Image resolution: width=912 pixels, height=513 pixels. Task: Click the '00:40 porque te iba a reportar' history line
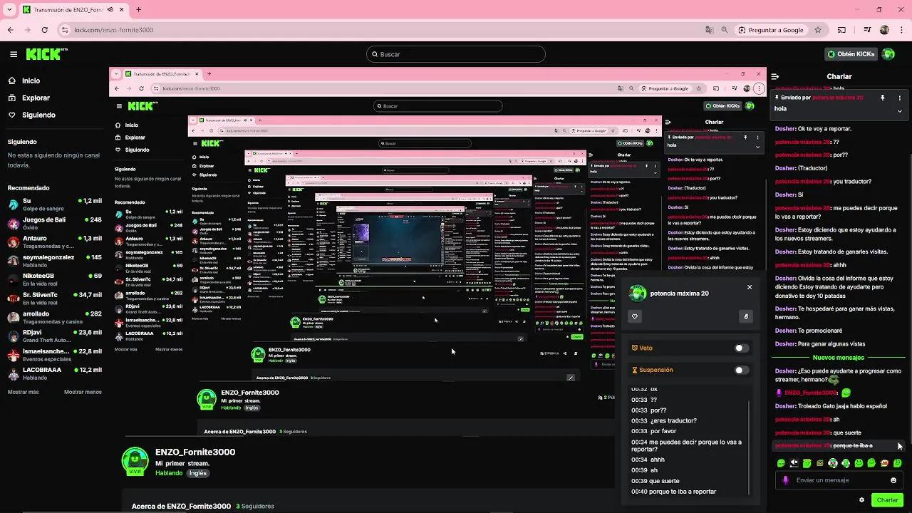coord(674,492)
